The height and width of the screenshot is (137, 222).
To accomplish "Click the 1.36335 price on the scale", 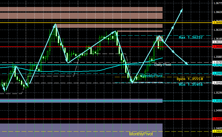I will click(218, 30).
